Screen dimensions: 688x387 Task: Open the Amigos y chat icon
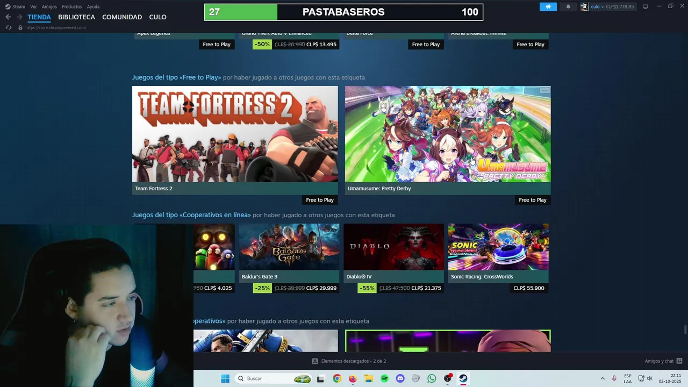(x=679, y=361)
